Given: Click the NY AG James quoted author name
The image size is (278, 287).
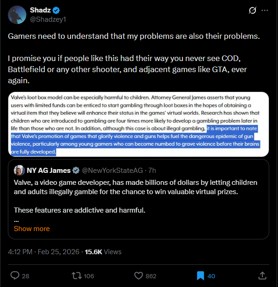Looking at the screenshot, I should coord(50,170).
